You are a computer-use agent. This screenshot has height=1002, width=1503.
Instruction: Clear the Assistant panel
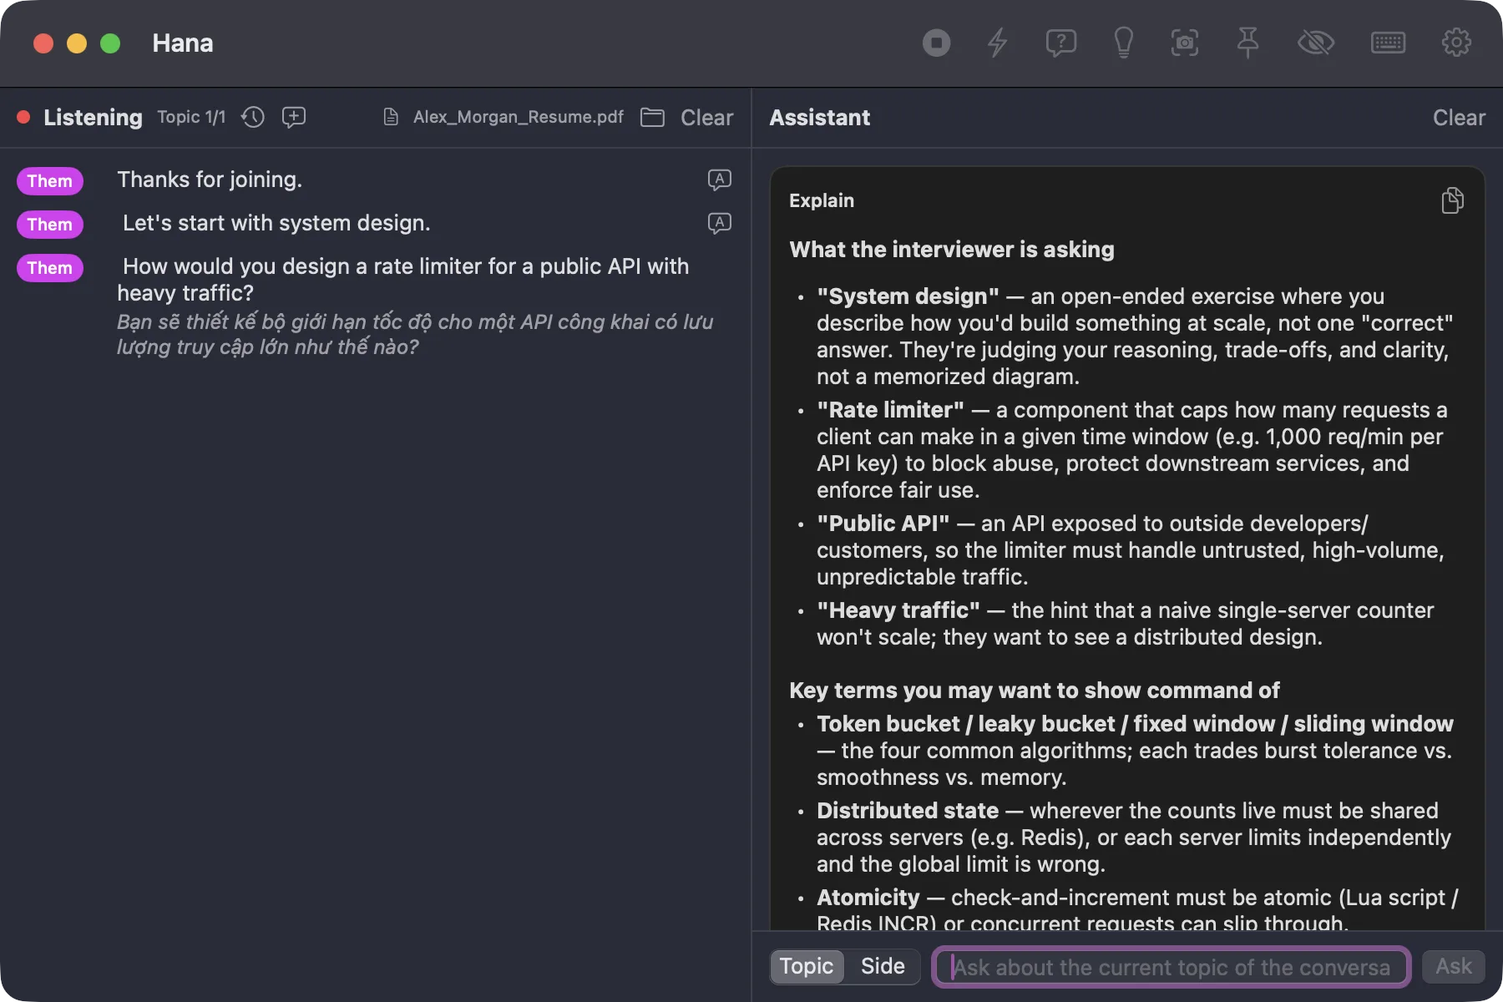pos(1459,118)
